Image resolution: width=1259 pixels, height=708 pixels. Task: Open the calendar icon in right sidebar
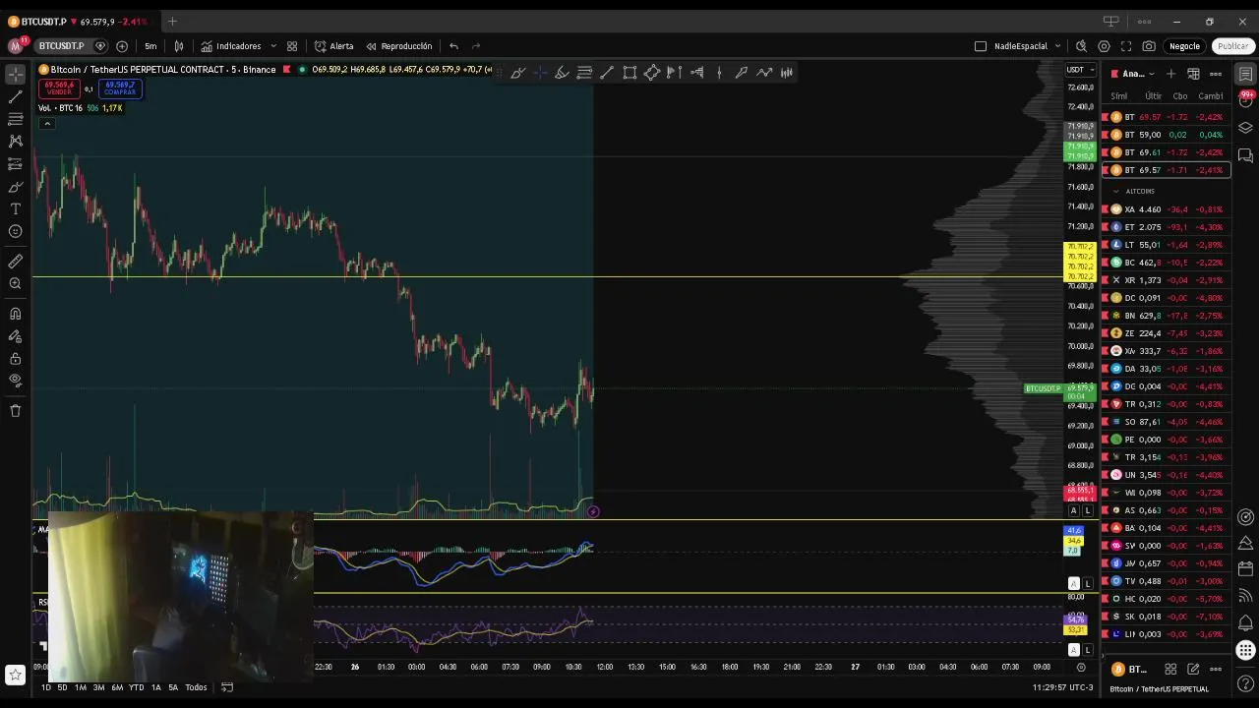pos(1245,568)
